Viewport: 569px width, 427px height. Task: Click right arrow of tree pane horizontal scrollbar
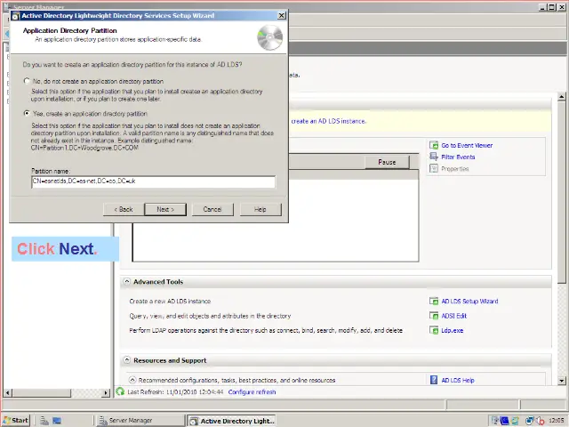tap(106, 392)
